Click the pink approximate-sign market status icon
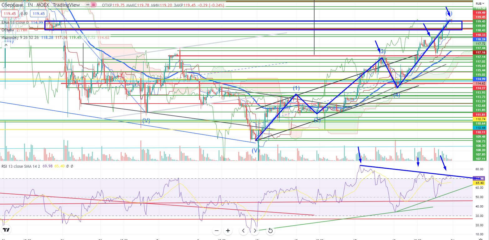The image size is (489, 240). pyautogui.click(x=93, y=5)
